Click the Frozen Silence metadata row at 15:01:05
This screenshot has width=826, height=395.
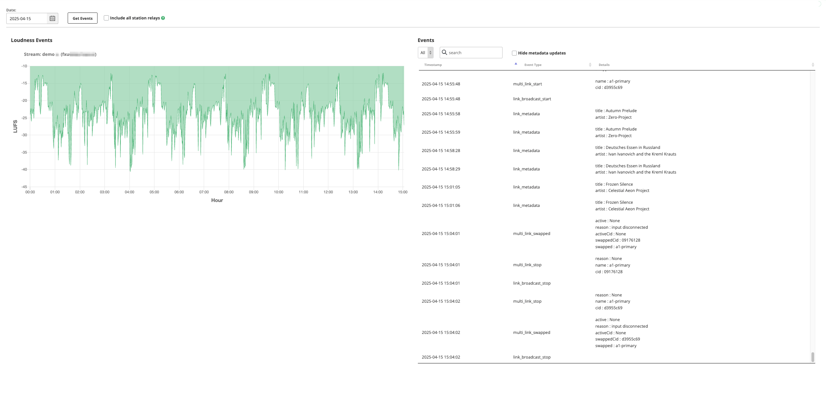(526, 187)
